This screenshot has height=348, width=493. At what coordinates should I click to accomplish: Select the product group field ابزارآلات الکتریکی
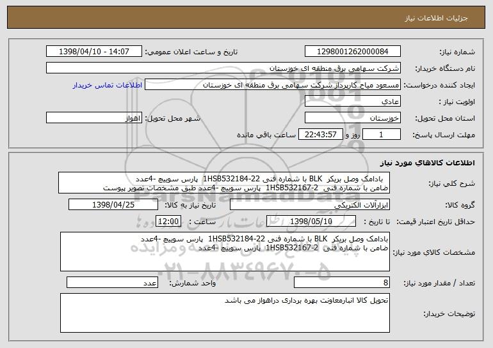310,205
